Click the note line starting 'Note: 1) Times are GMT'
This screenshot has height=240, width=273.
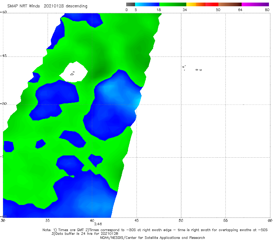[155, 230]
